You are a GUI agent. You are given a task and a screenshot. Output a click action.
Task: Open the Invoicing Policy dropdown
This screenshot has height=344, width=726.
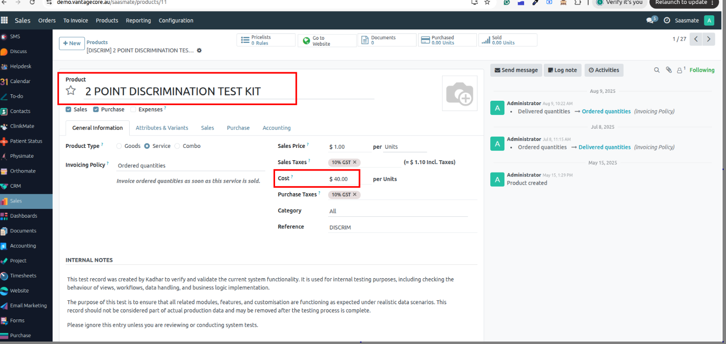189,166
